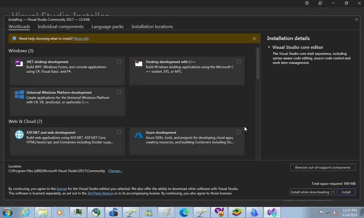The image size is (364, 218).
Task: Switch to the Installation locations tab
Action: click(x=152, y=27)
